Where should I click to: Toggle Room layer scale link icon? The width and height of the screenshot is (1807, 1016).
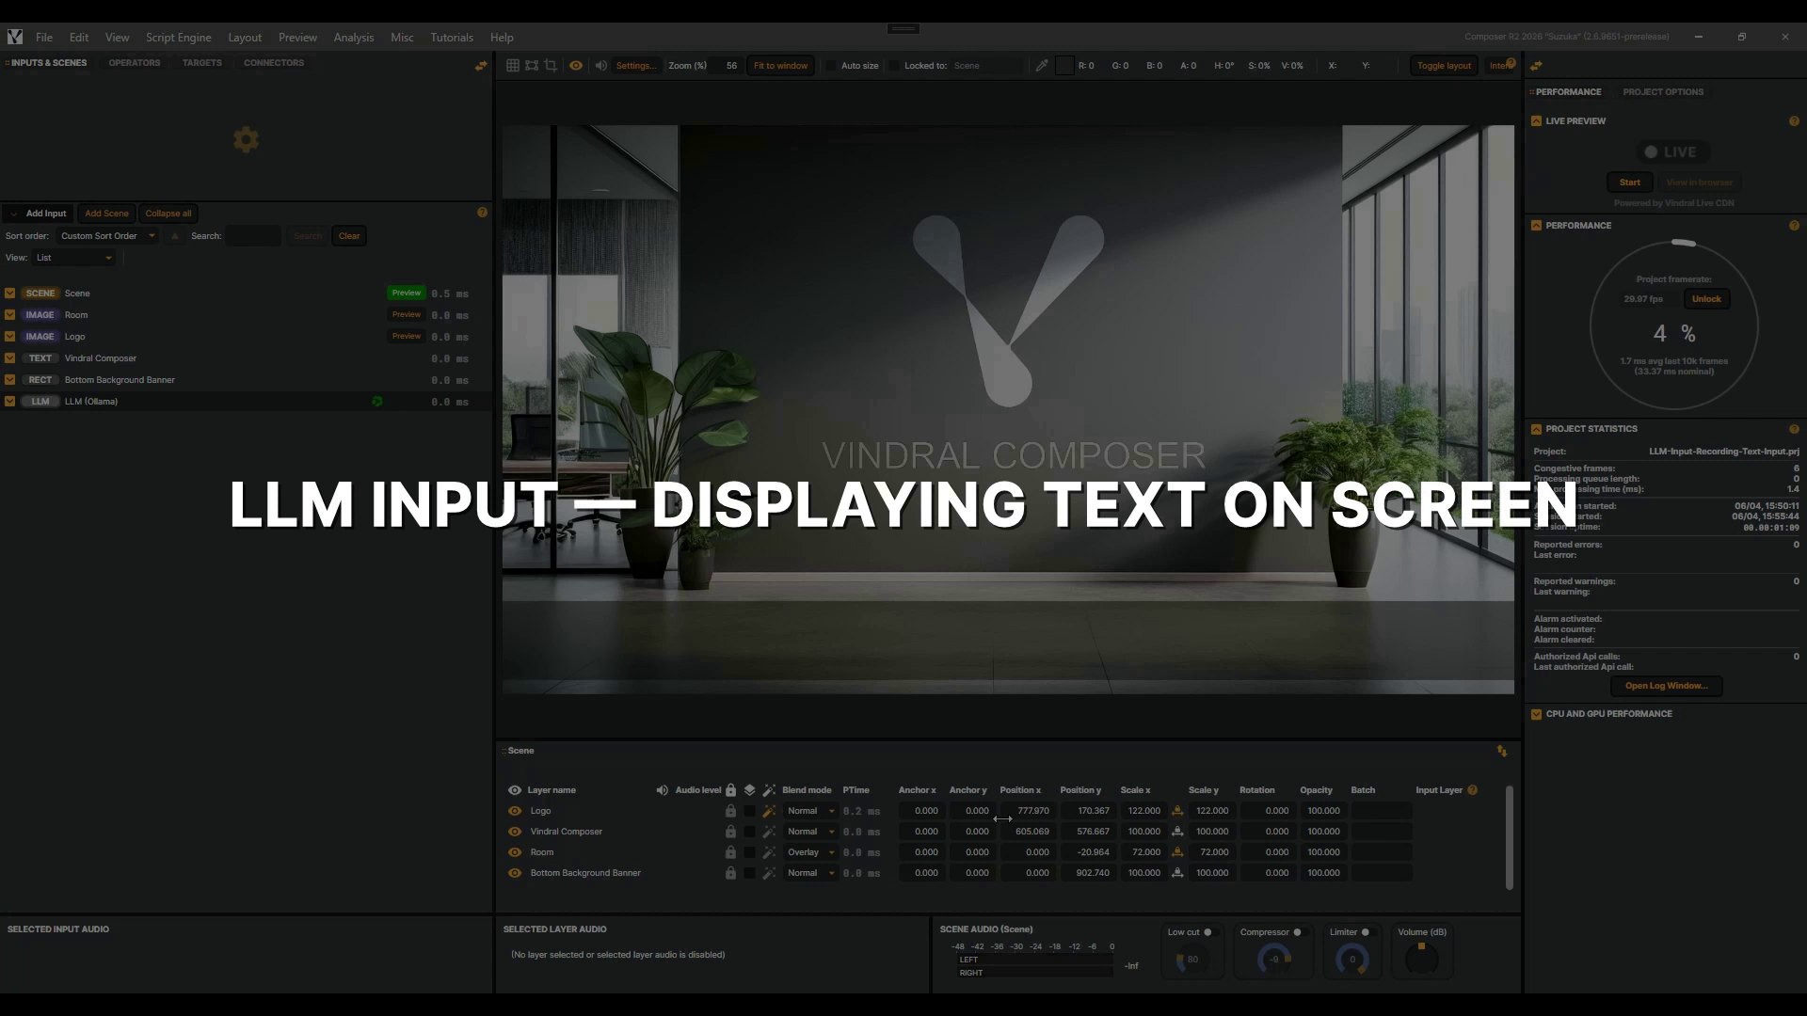click(1176, 852)
